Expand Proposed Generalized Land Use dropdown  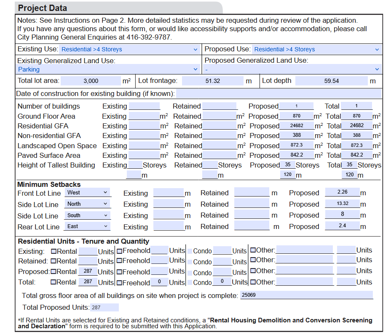coord(292,69)
